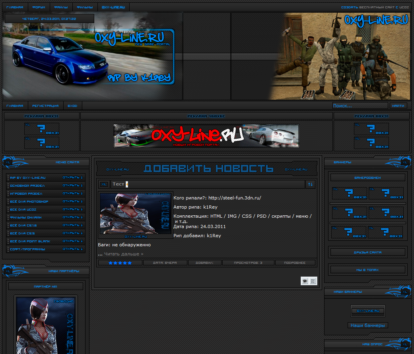Expand the Всё для Photoshop menu section
The height and width of the screenshot is (354, 414).
tap(46, 201)
